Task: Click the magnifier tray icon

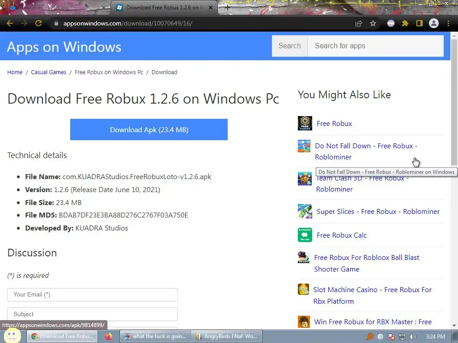Action: point(370,337)
